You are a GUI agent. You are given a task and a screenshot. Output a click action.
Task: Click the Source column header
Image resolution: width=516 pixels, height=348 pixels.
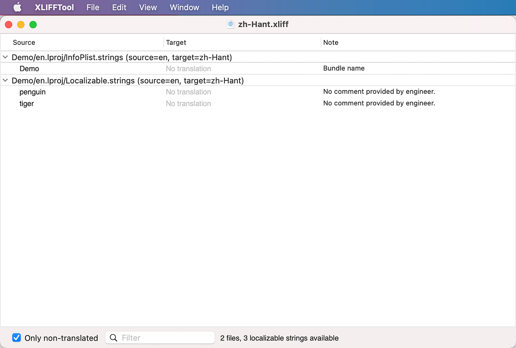pos(24,42)
